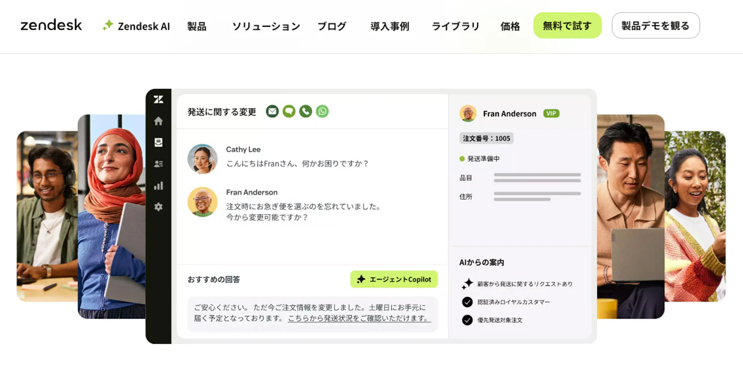Click the エージェントCopilot button
The image size is (743, 366).
coord(394,279)
